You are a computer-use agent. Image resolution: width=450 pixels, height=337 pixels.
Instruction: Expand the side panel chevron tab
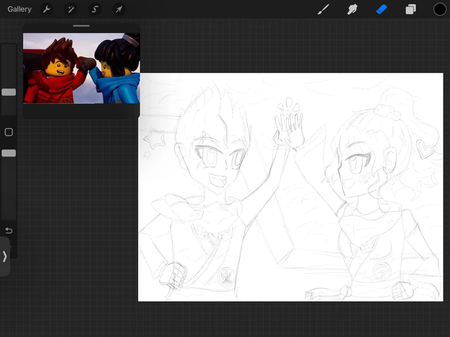coord(5,257)
